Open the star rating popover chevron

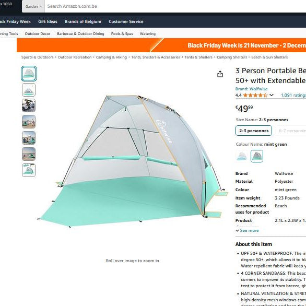[272, 95]
